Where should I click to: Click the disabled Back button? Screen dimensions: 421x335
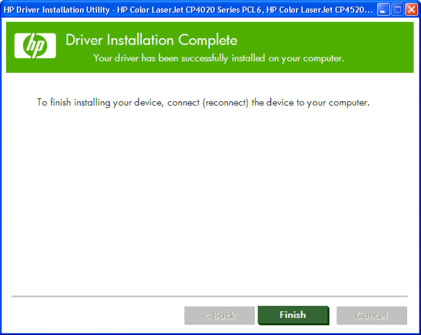point(220,315)
